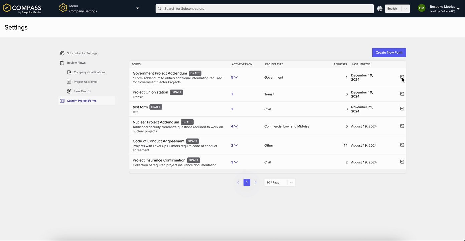Click the Project Approvals calendar icon
The height and width of the screenshot is (241, 465).
click(x=69, y=82)
